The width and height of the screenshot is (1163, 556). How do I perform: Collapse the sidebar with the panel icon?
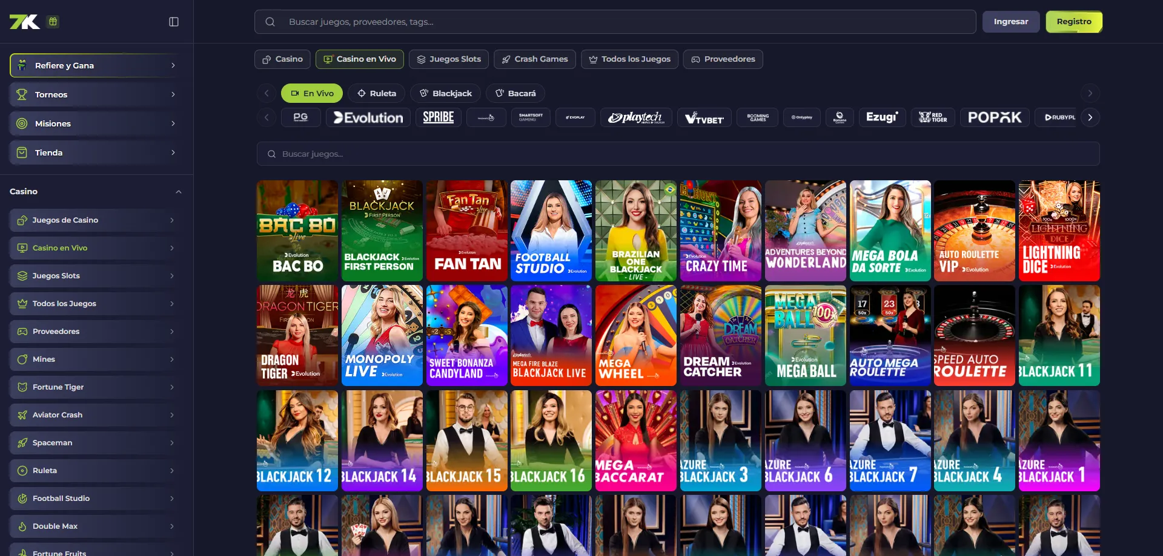pos(174,22)
